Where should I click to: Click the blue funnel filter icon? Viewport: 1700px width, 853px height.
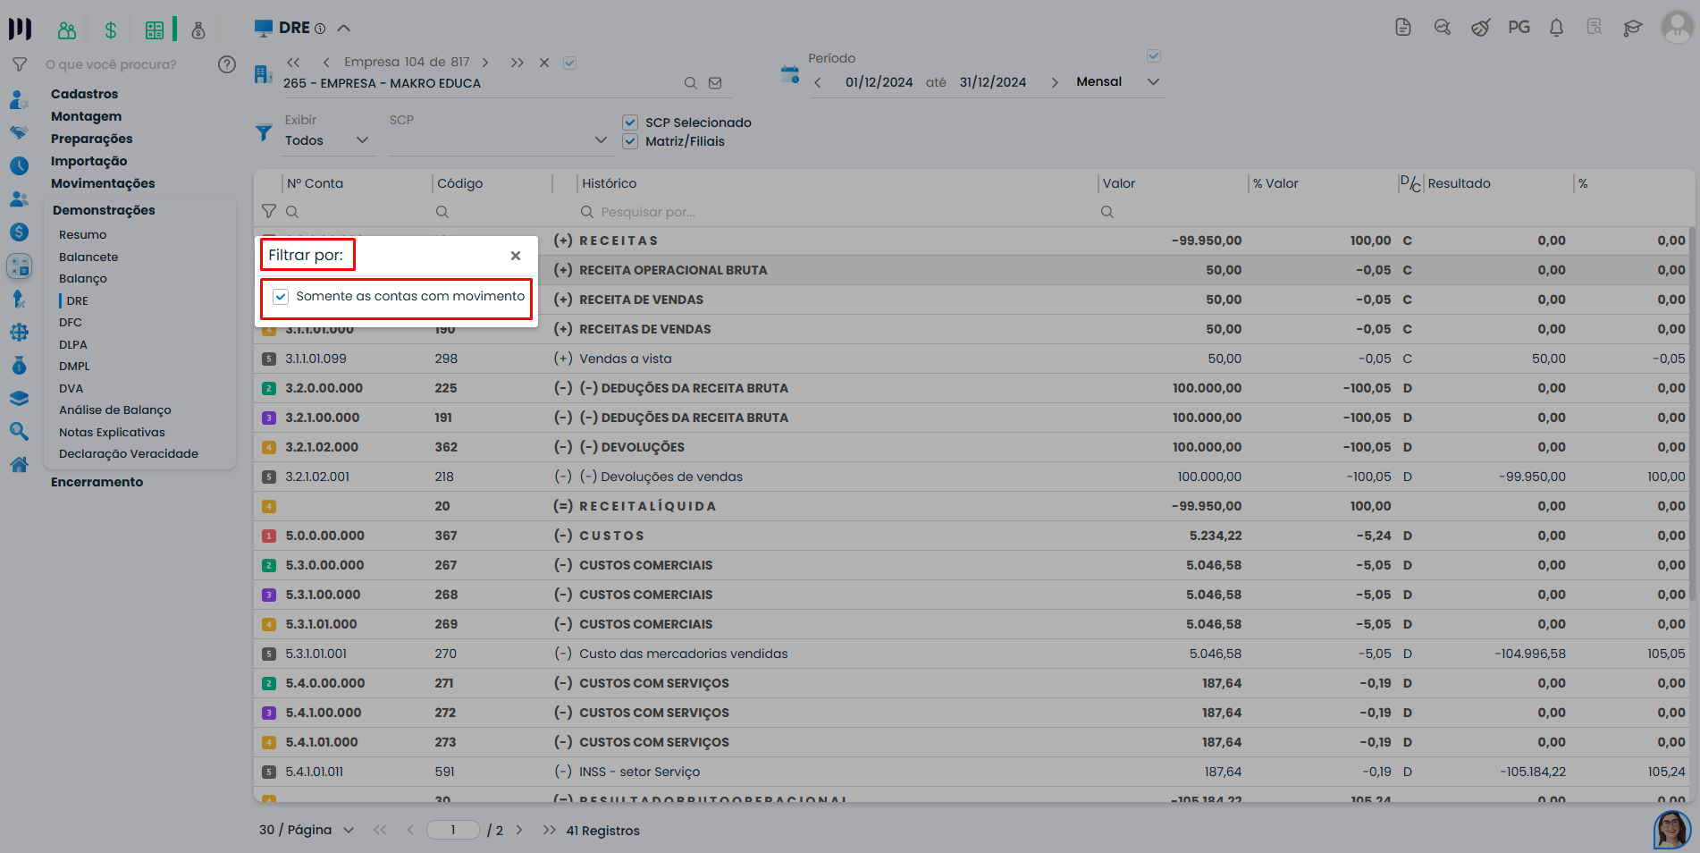coord(264,132)
